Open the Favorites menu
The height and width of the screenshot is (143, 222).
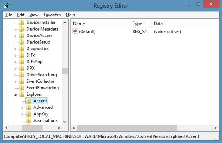[52, 15]
